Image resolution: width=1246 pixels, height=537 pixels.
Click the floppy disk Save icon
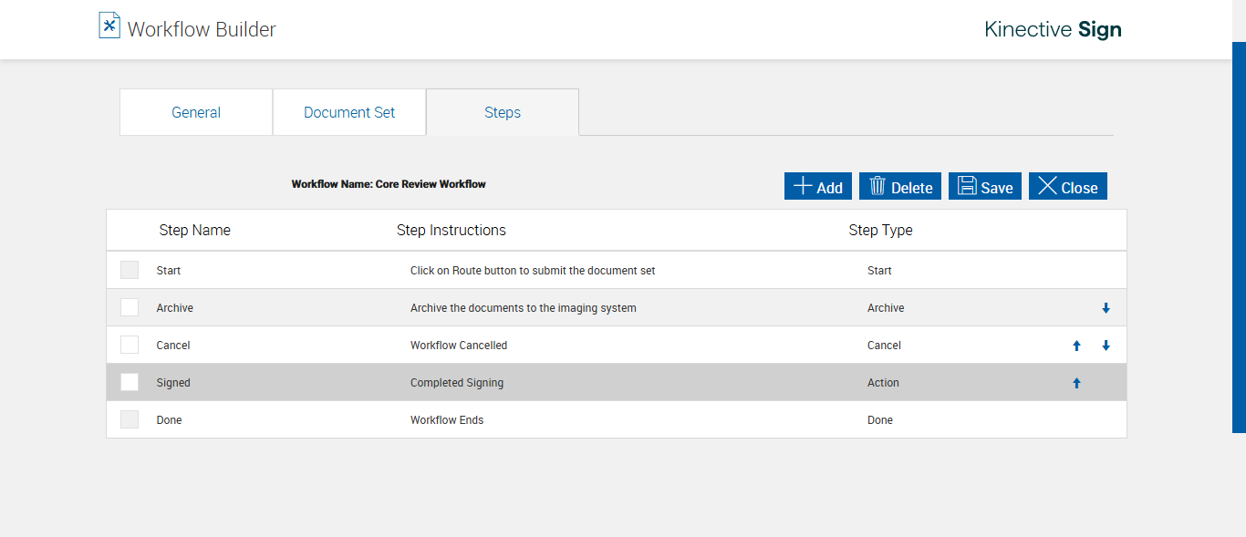coord(967,186)
